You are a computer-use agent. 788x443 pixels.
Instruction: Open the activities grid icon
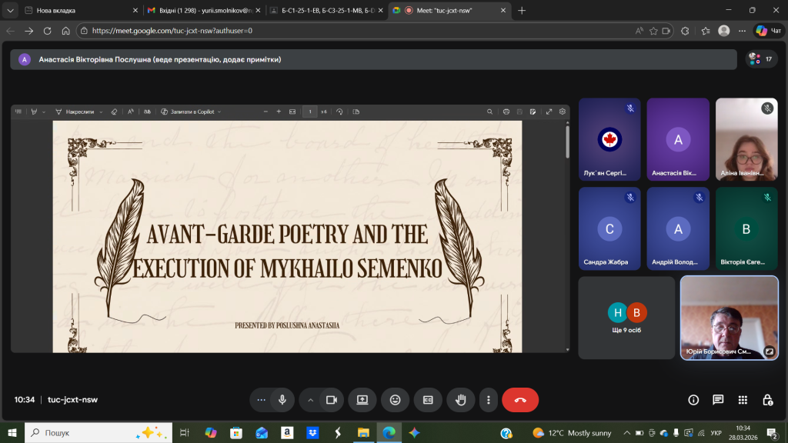(743, 400)
